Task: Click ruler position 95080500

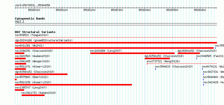Action: [x=172, y=10]
